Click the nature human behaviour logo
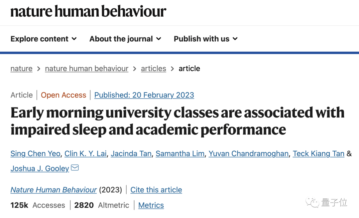The height and width of the screenshot is (218, 359). 88,11
